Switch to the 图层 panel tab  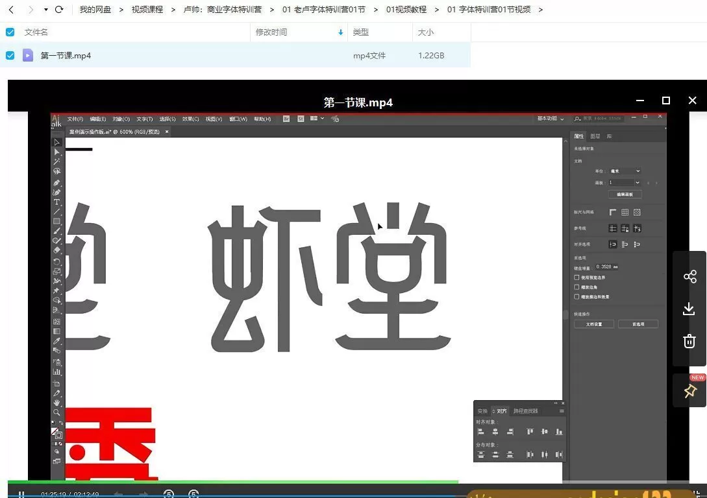point(595,136)
